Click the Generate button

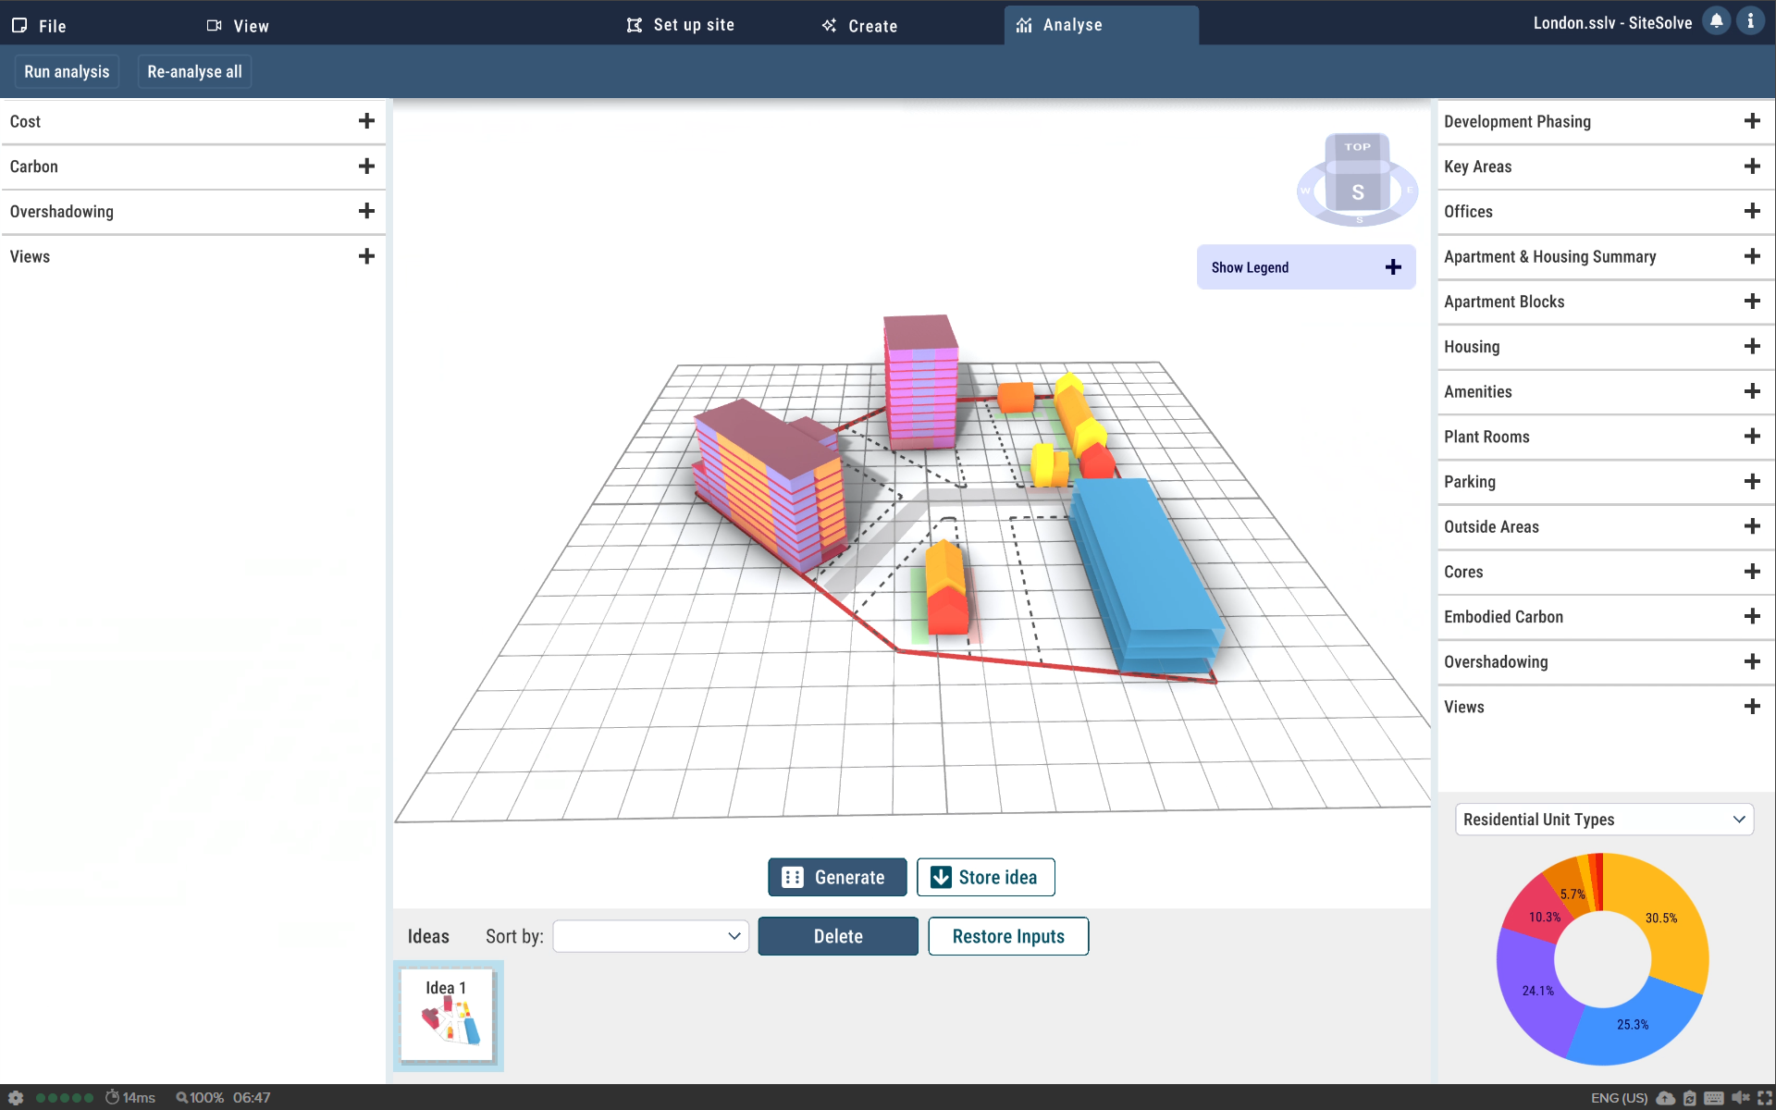[836, 877]
